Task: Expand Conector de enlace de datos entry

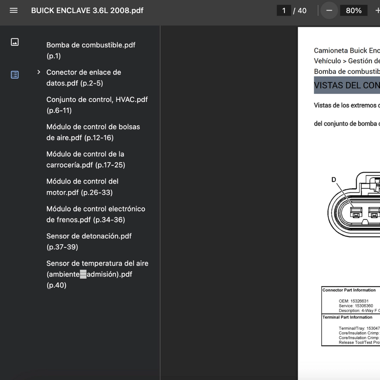Action: click(39, 72)
